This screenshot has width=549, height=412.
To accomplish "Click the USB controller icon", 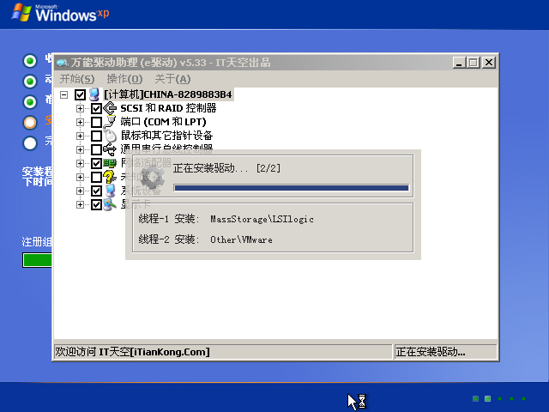I will click(x=110, y=149).
